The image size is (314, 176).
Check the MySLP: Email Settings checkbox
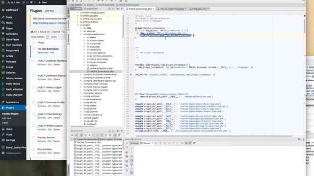(x=34, y=114)
